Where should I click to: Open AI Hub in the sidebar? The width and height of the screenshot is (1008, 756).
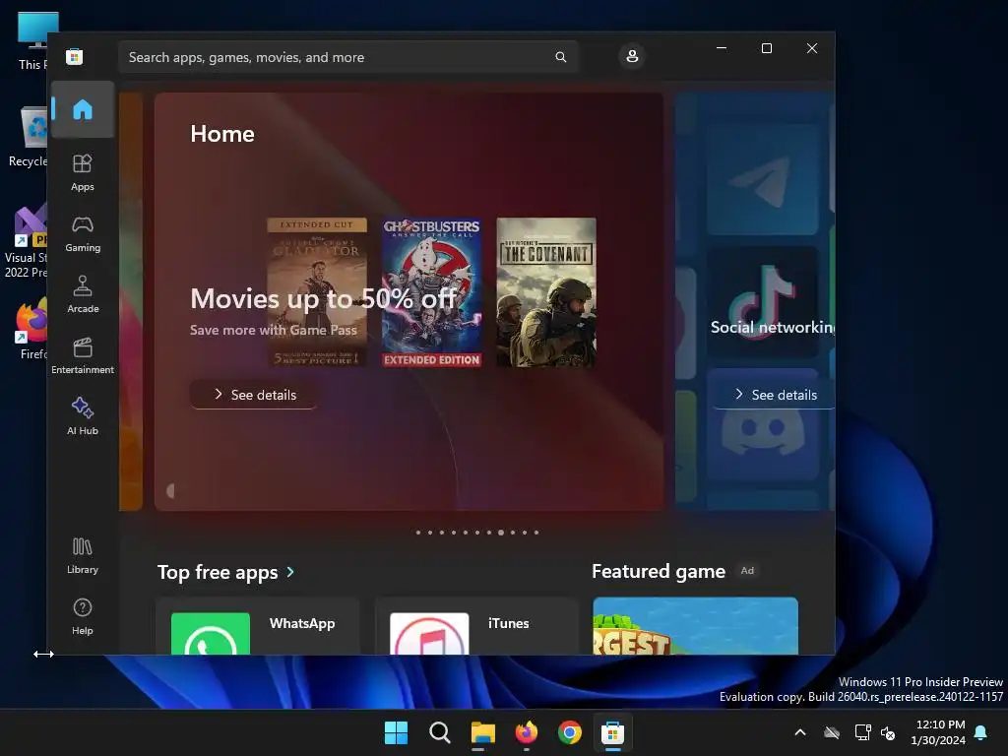tap(83, 416)
